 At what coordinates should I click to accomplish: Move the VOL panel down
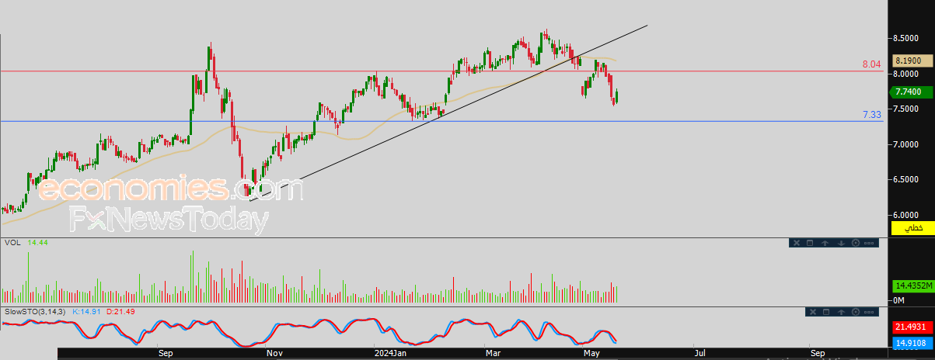coord(841,243)
